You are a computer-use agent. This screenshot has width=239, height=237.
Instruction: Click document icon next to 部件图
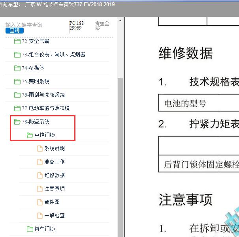[40, 202]
